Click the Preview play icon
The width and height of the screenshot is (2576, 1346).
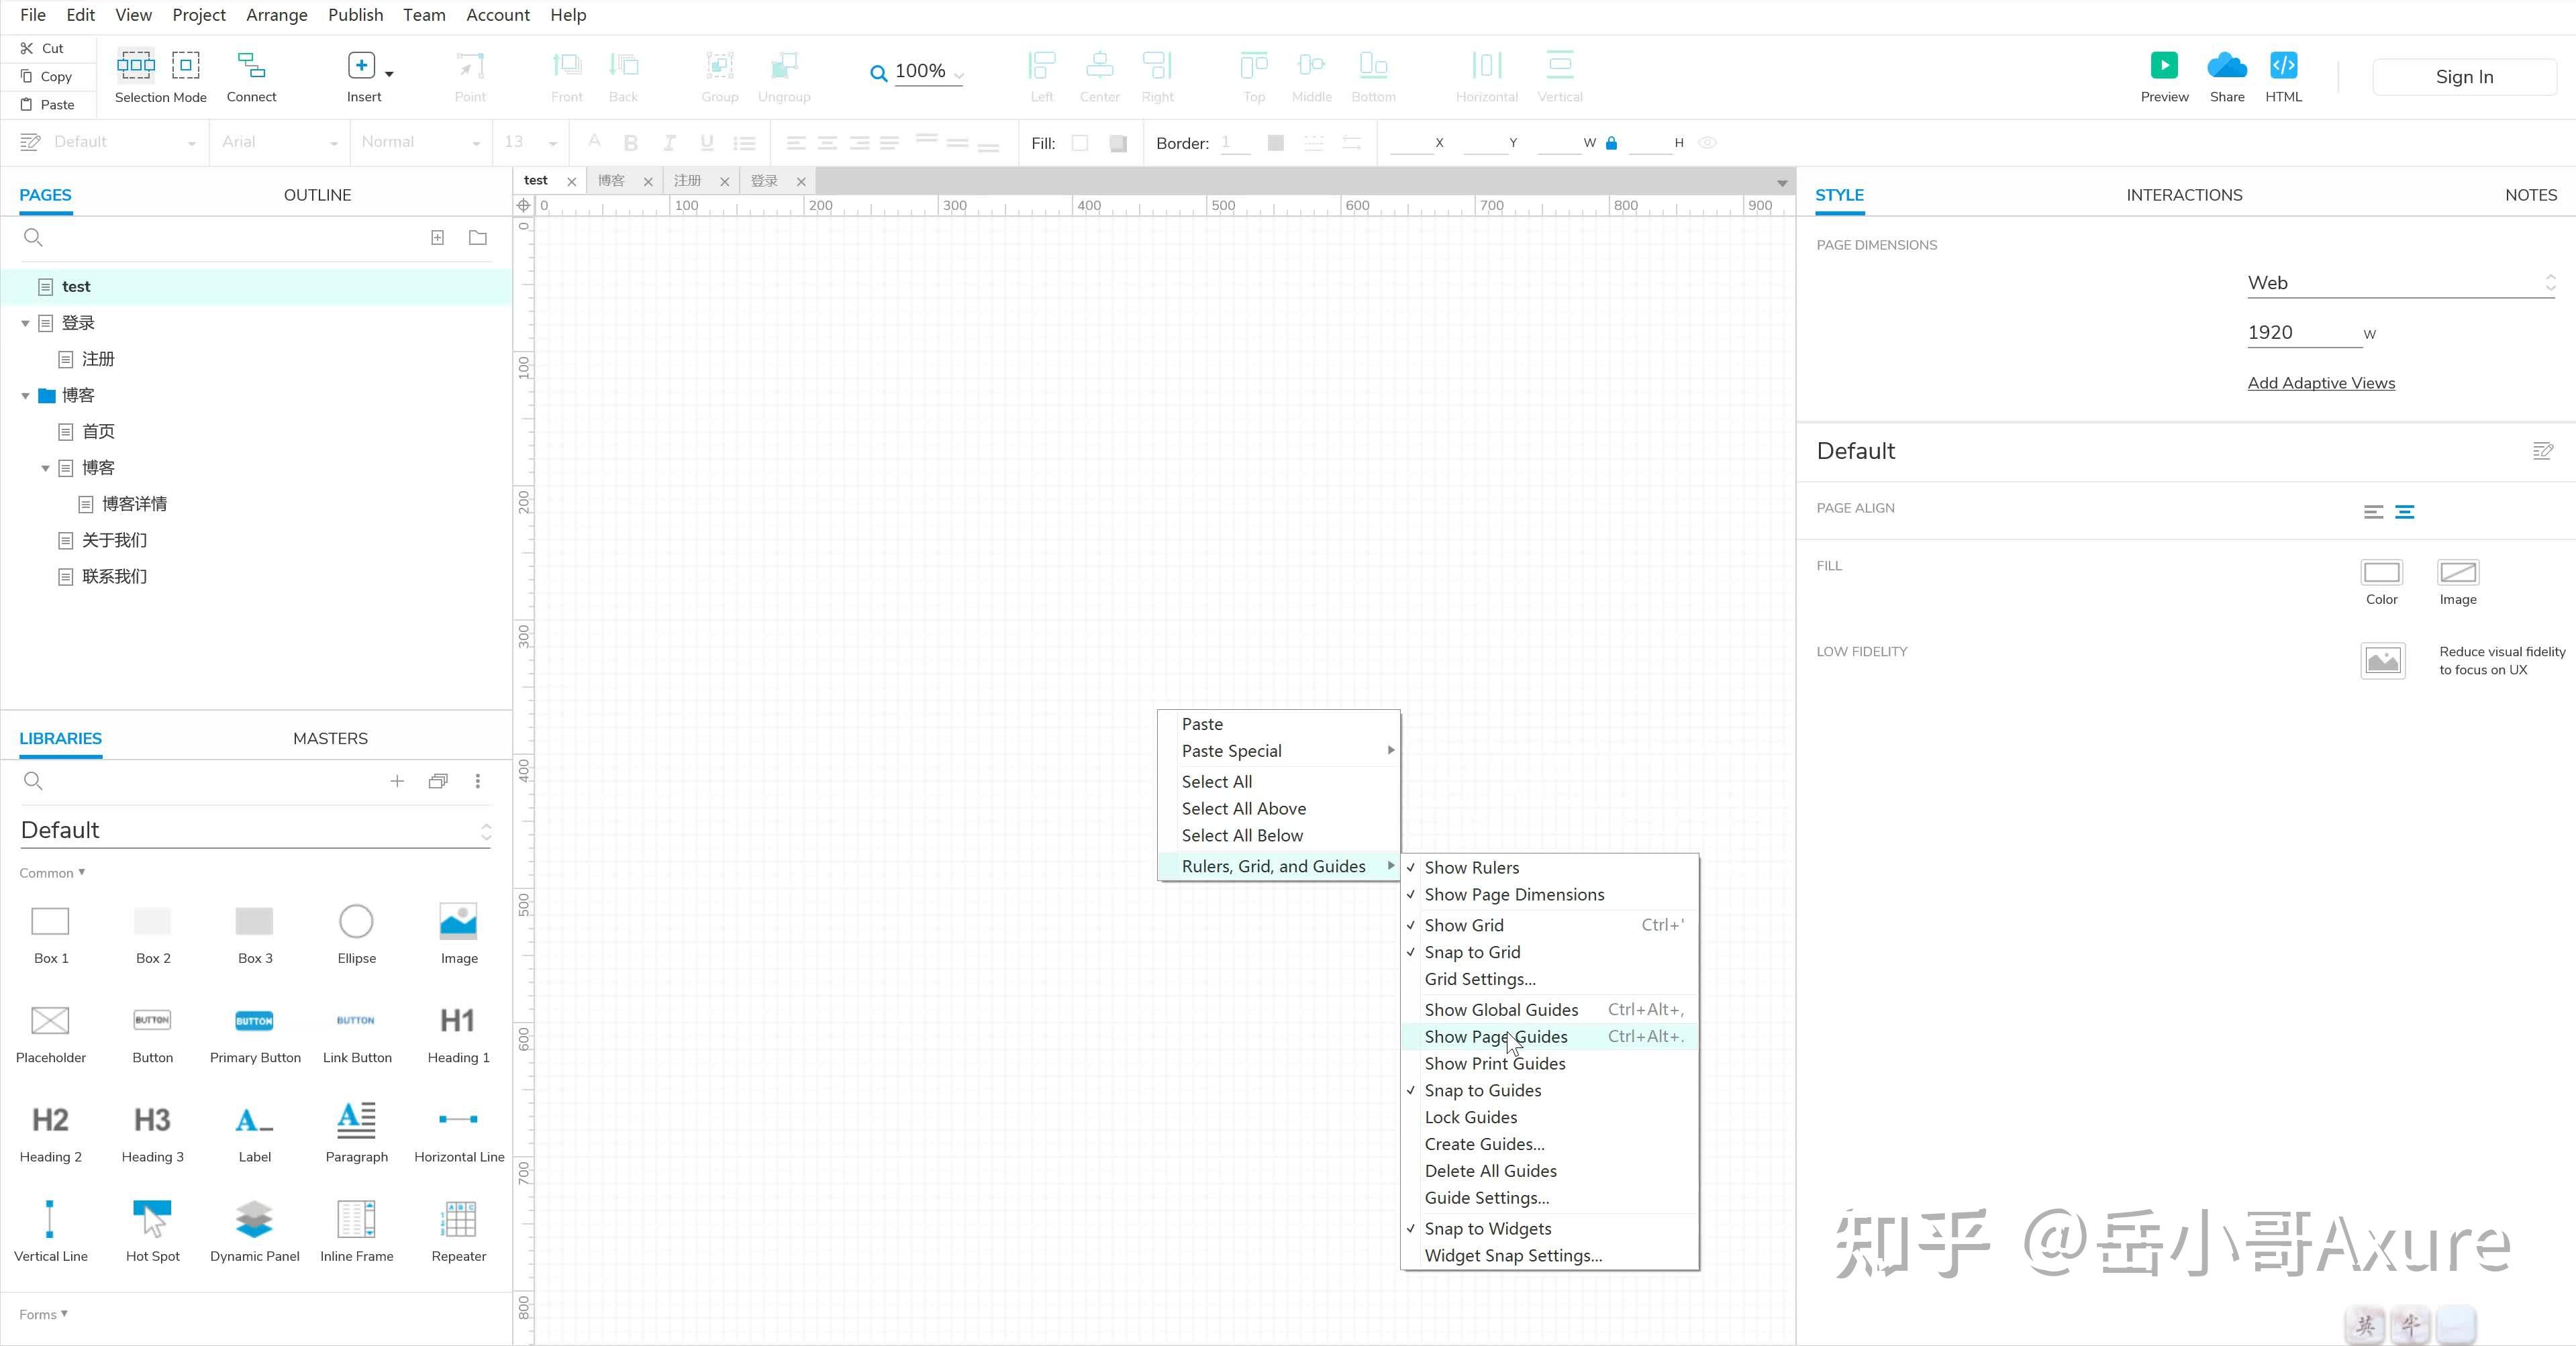(x=2164, y=66)
